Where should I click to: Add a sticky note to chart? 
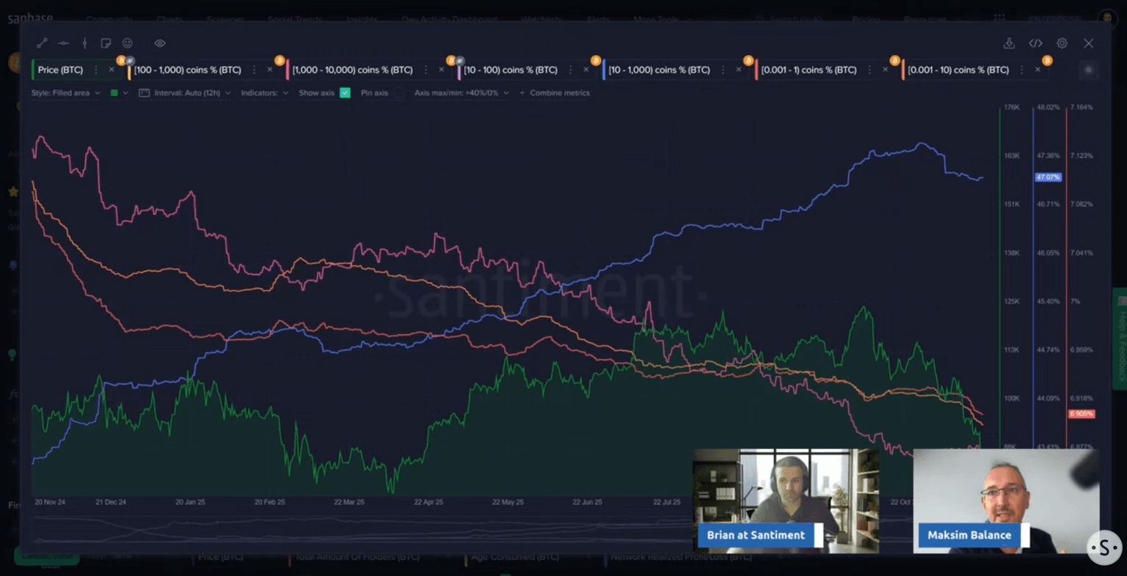click(x=106, y=43)
